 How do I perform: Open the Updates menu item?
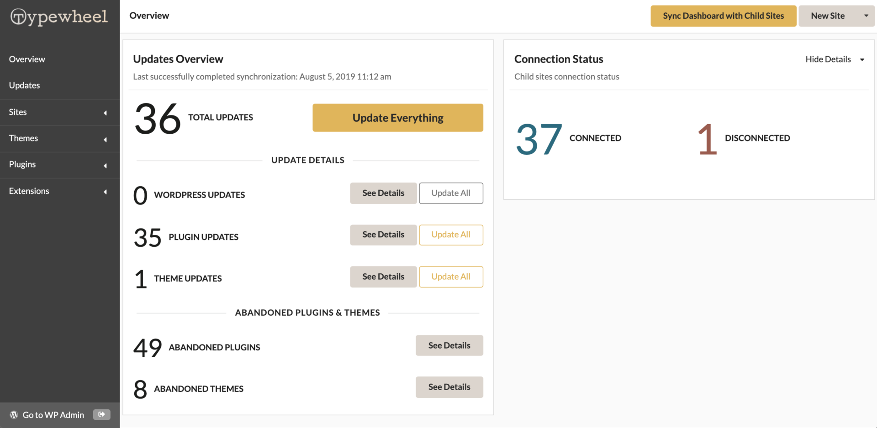click(24, 85)
